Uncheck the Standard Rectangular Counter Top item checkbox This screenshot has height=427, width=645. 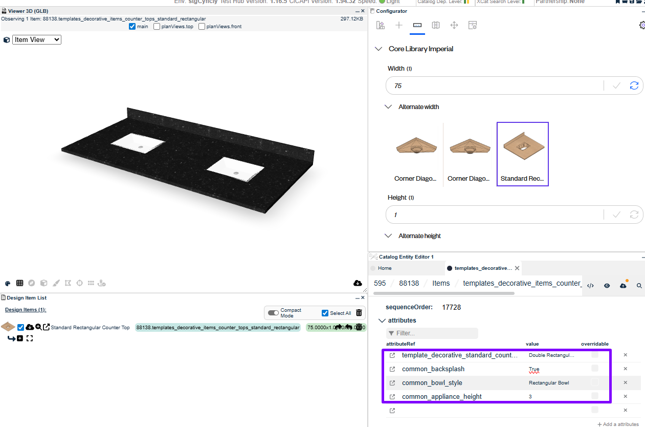(21, 327)
